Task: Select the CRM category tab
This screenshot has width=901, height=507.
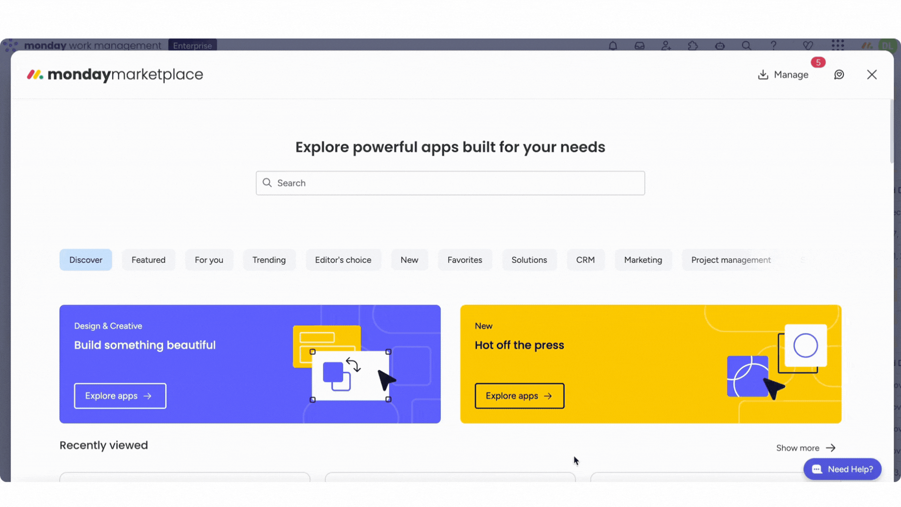Action: [x=586, y=260]
